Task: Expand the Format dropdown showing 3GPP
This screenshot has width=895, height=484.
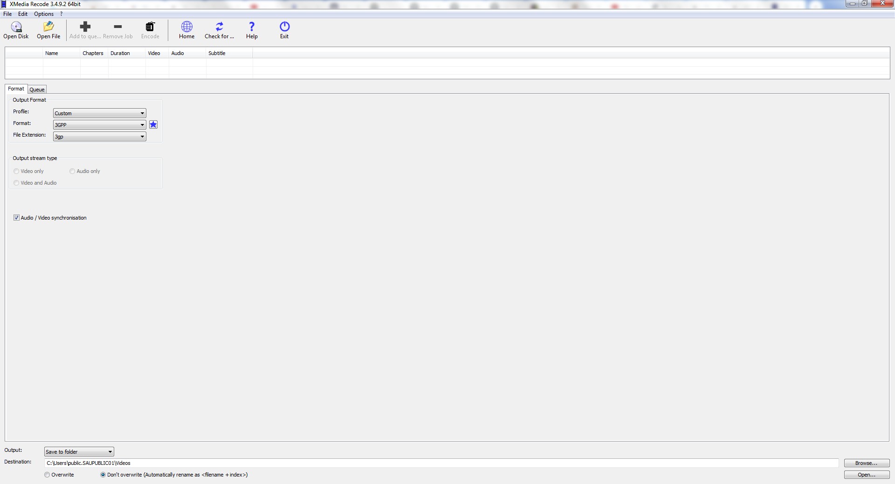Action: coord(100,125)
